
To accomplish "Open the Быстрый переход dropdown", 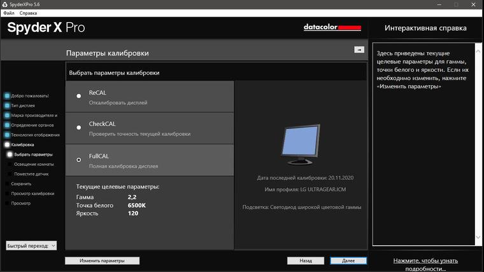I will (x=31, y=245).
